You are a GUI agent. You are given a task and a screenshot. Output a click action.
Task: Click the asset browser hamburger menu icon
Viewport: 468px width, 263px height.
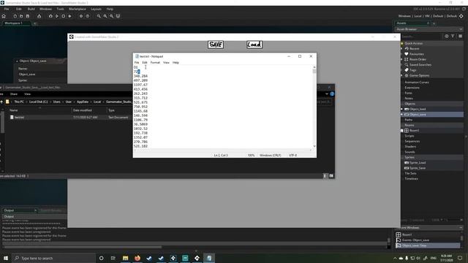click(460, 36)
